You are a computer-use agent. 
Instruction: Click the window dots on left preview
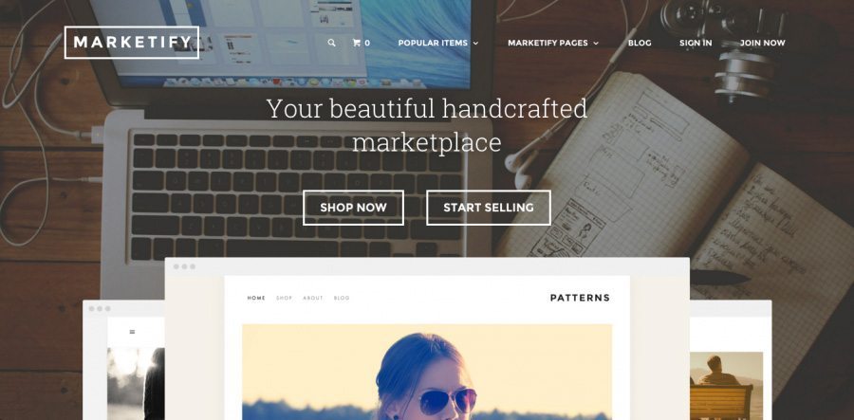coord(100,308)
